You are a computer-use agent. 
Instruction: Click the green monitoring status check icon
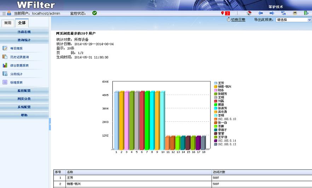point(94,13)
